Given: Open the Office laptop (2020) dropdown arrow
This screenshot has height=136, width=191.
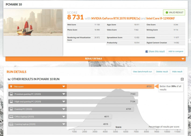Looking at the screenshot, I should (64, 117).
